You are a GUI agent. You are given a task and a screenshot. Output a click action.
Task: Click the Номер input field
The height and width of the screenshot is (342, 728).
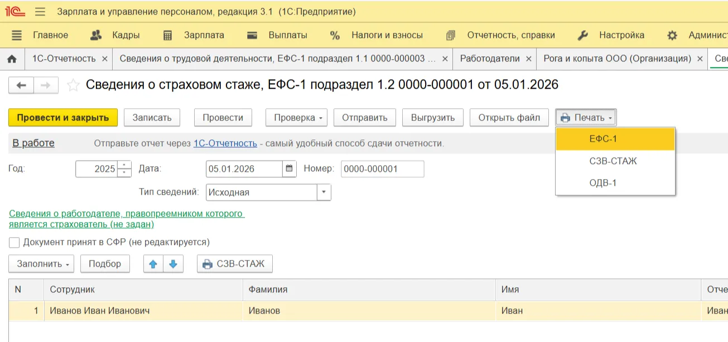(382, 168)
